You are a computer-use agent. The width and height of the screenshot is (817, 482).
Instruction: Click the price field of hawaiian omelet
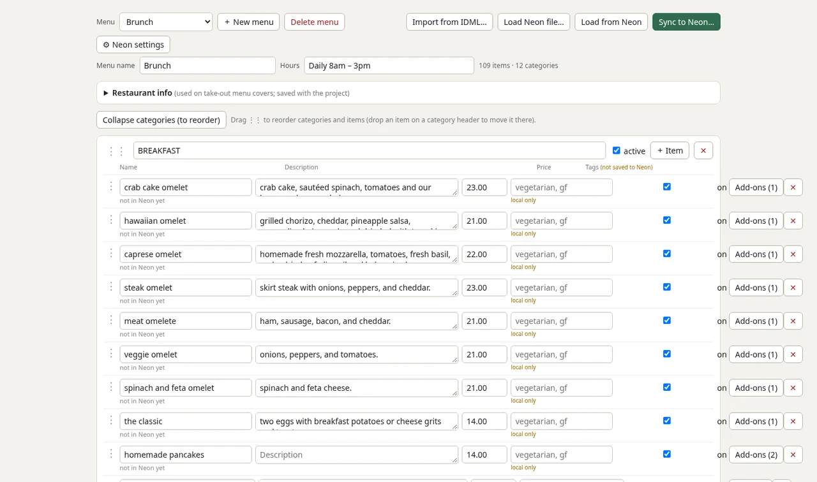(x=484, y=221)
